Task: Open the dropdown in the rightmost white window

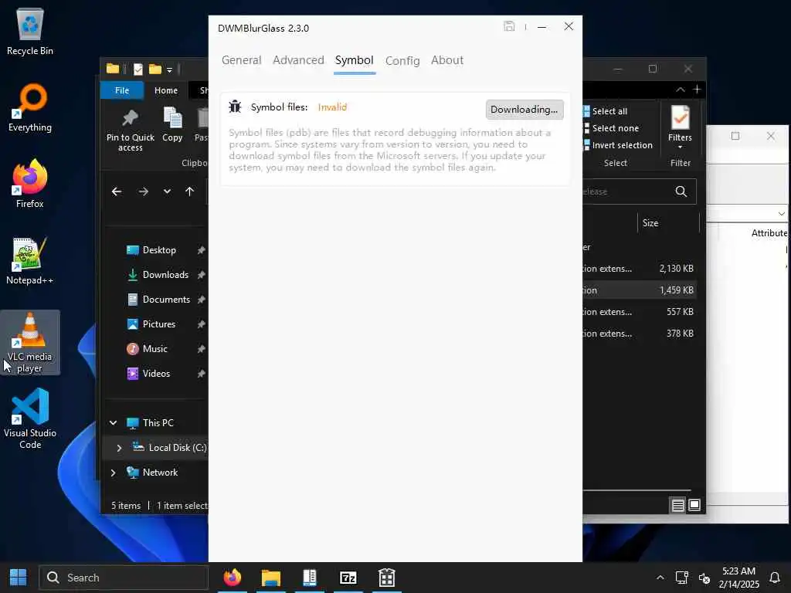Action: click(781, 214)
